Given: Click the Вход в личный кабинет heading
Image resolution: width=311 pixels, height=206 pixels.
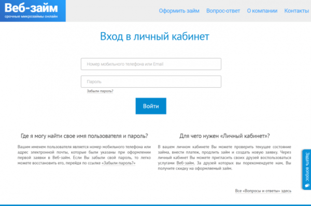Looking at the screenshot, I should (154, 36).
